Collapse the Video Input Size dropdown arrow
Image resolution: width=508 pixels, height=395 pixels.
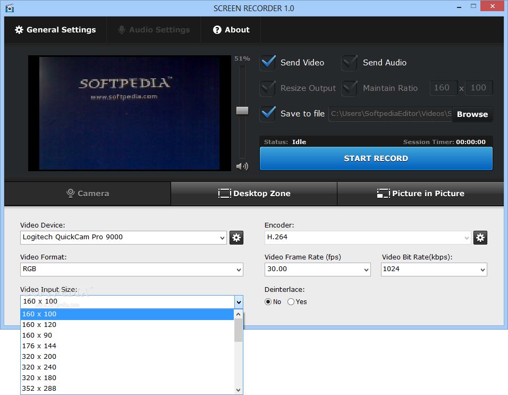pyautogui.click(x=239, y=302)
